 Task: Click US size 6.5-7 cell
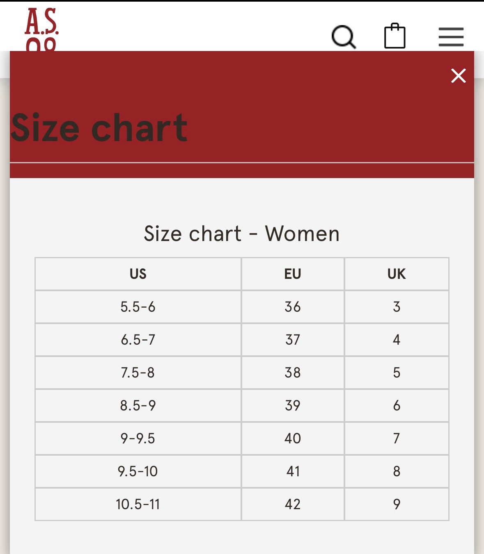[138, 340]
